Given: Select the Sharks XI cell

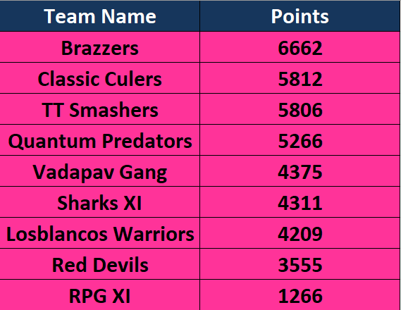Looking at the screenshot, I should [100, 202].
